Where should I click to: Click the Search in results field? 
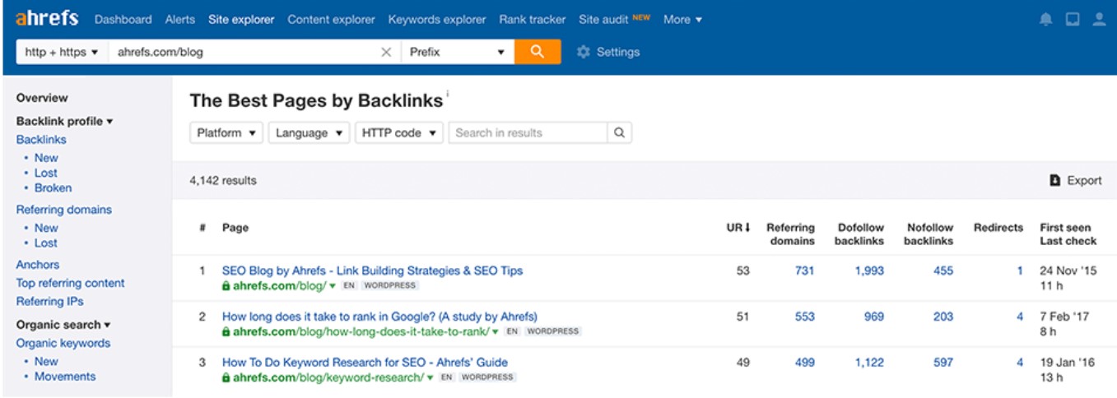[528, 132]
